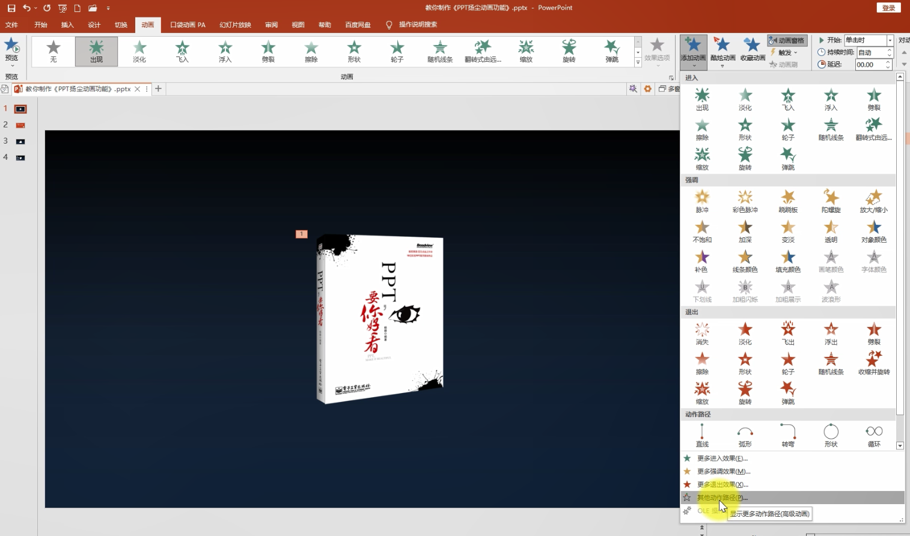Viewport: 910px width, 536px height.
Task: Open the 百度网盘 tab
Action: [x=358, y=25]
